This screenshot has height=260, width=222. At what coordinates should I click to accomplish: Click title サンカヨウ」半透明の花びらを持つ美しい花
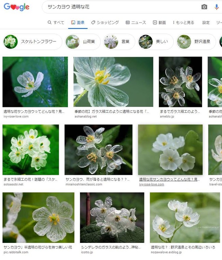click(x=38, y=247)
